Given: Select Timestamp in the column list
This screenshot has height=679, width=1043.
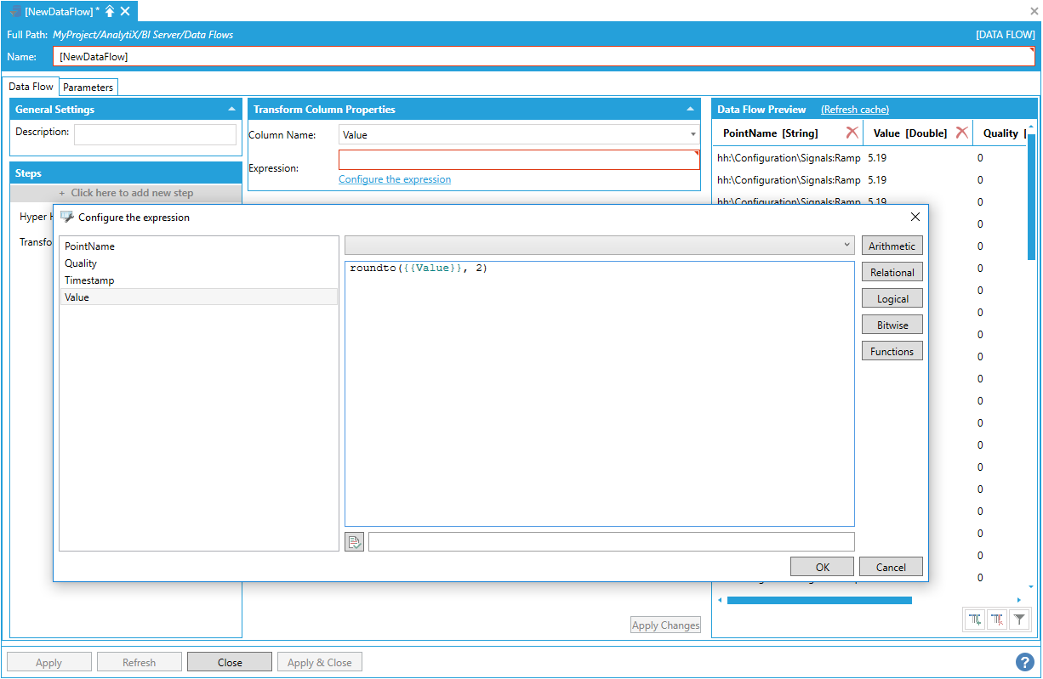Looking at the screenshot, I should click(x=89, y=280).
